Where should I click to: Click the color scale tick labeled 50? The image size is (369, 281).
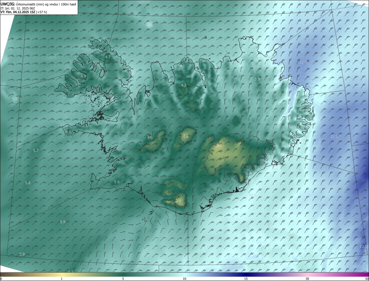[367, 279]
